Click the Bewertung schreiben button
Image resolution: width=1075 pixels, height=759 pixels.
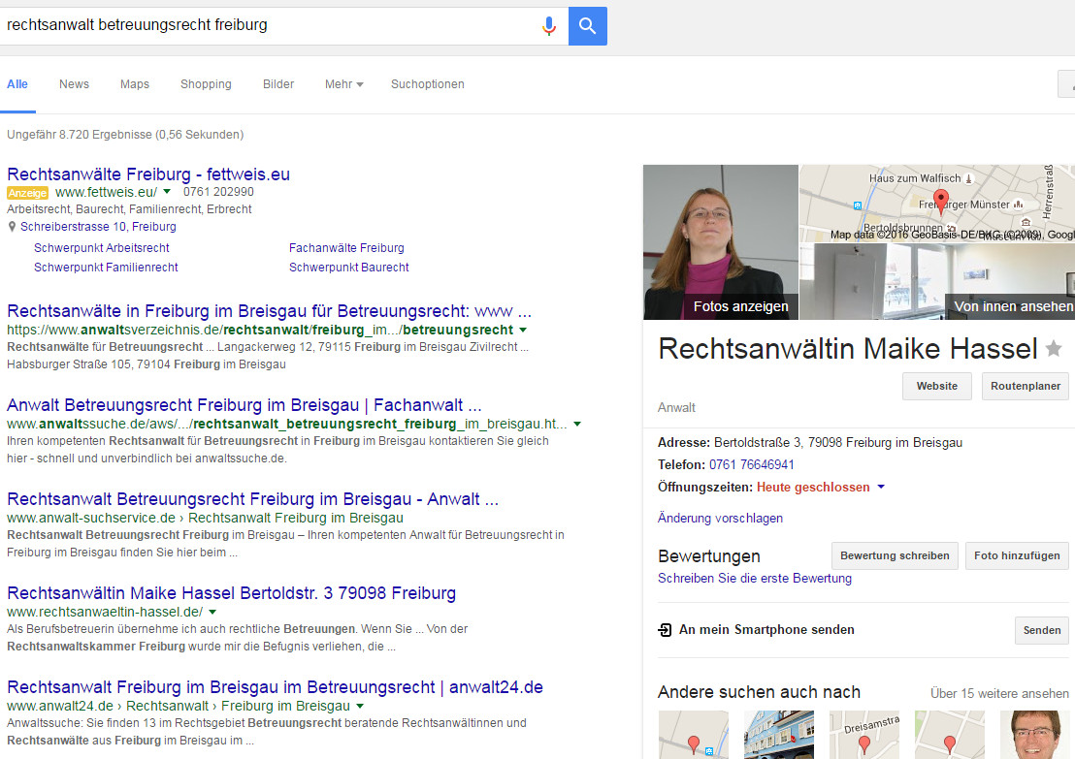(895, 555)
